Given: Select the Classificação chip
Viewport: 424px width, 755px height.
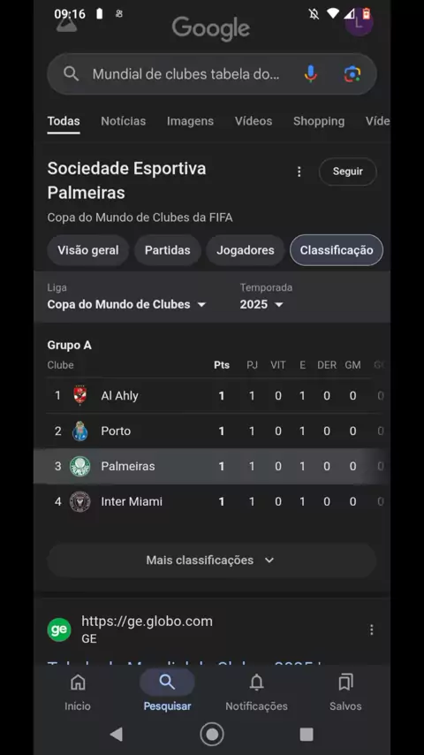Looking at the screenshot, I should (337, 250).
